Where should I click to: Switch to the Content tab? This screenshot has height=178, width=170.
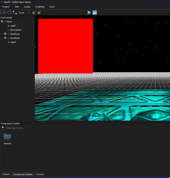[x=6, y=174]
